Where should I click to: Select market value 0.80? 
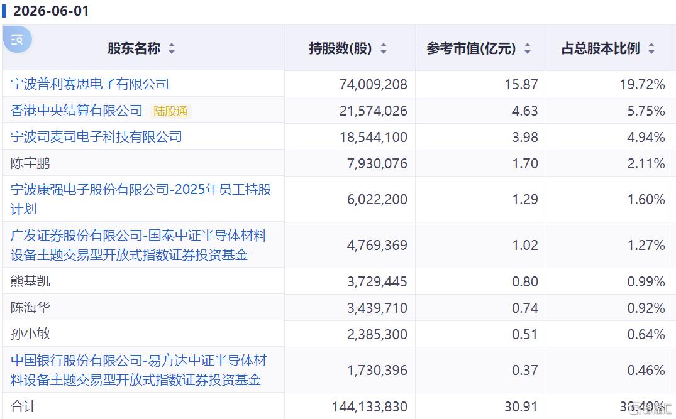coord(524,281)
